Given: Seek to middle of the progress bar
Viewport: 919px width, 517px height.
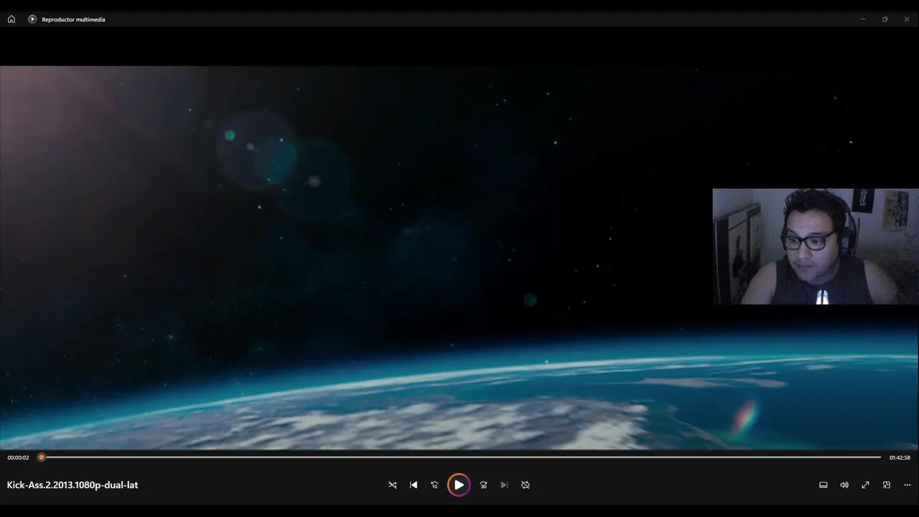Looking at the screenshot, I should pos(459,457).
